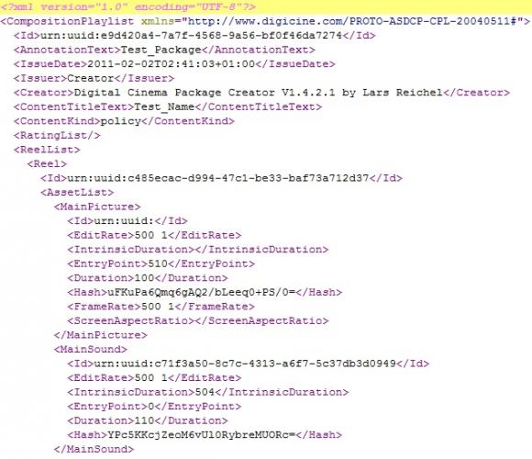Click the AssetList opening tag
532x459 pixels.
pos(77,193)
